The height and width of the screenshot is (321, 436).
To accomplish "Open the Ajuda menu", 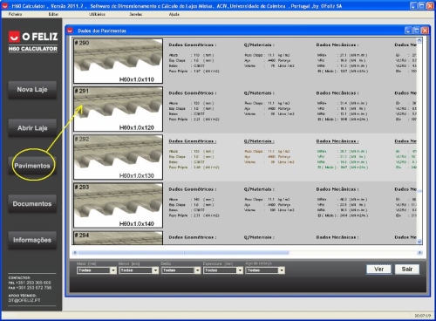I will (174, 14).
